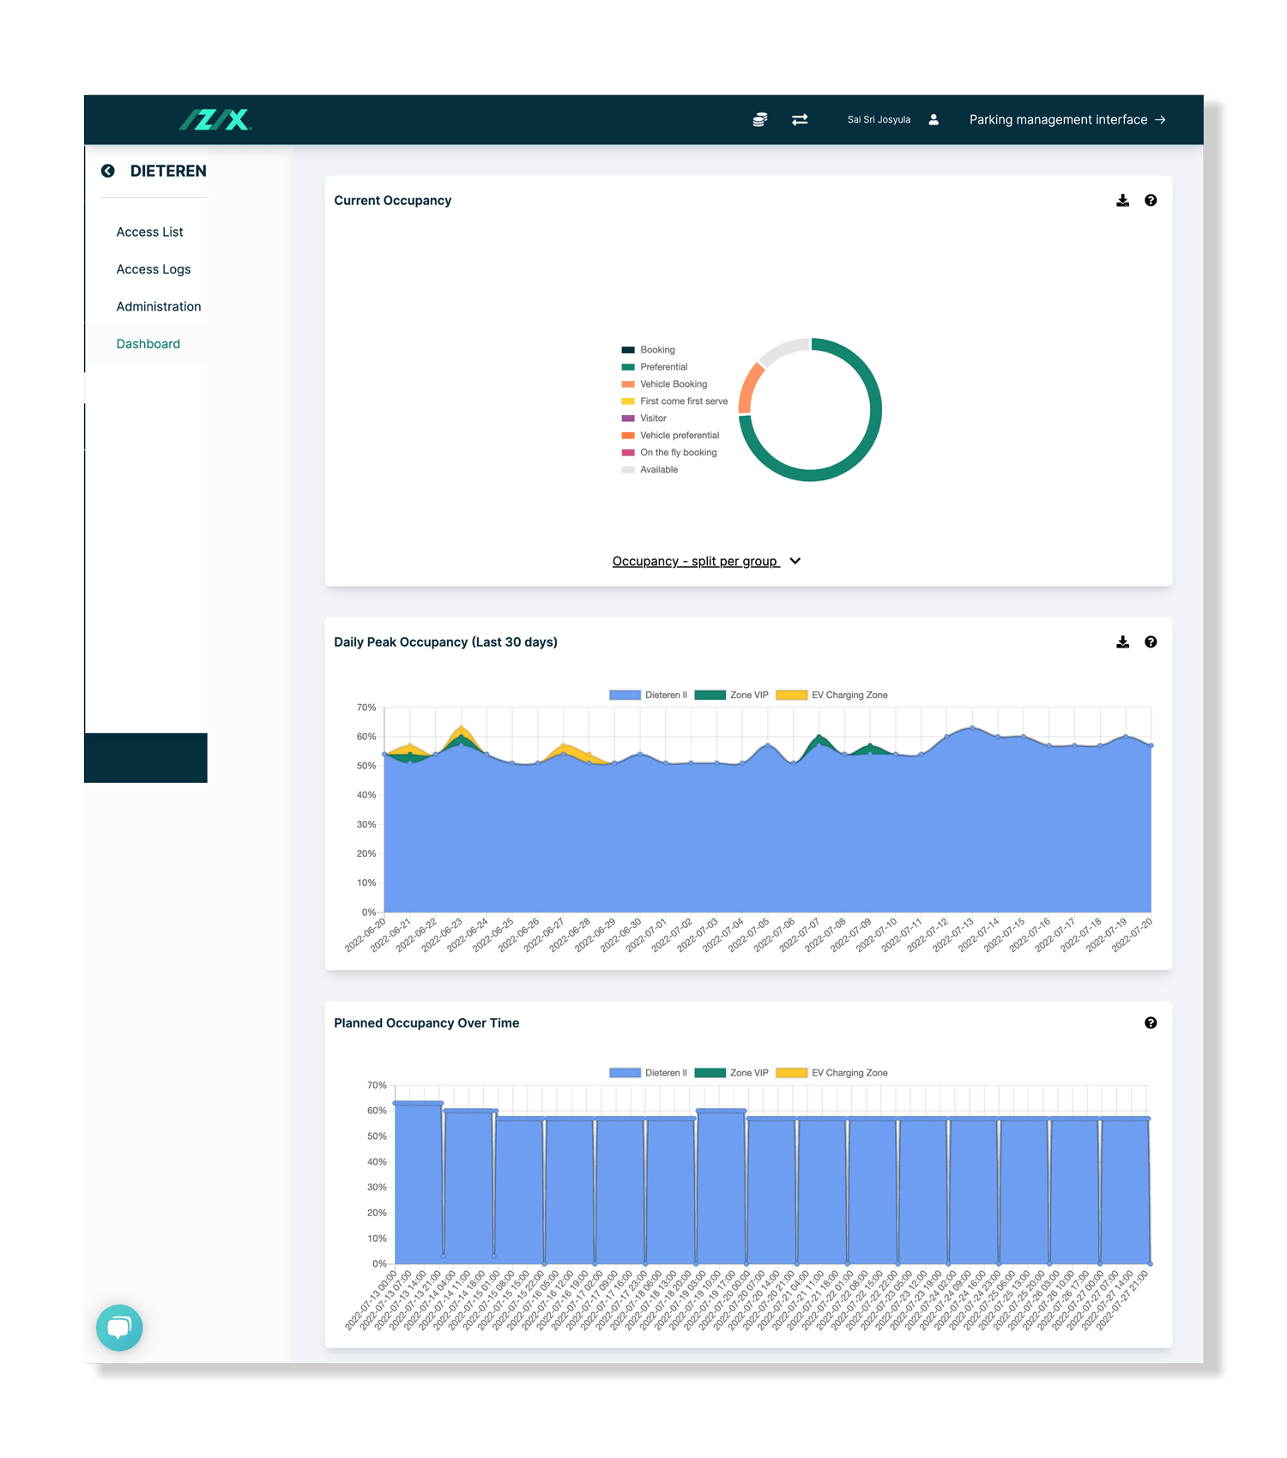Open the Administration section
1287x1458 pixels.
click(x=159, y=307)
